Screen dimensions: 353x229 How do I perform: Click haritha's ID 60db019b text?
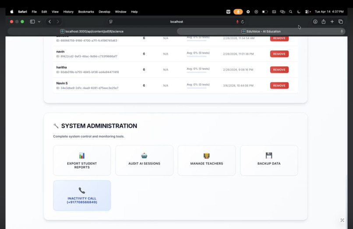88,72
